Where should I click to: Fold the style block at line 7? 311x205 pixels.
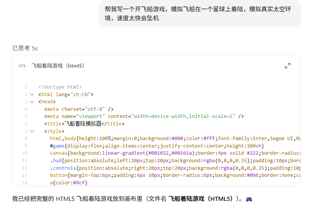[x=32, y=131]
